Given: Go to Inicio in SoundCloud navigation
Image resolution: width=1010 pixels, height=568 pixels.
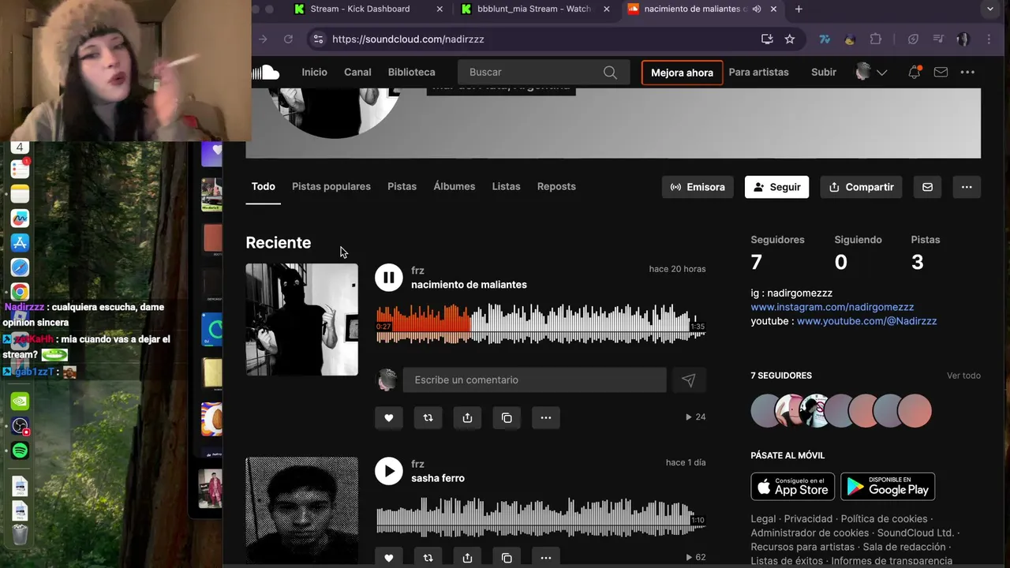Looking at the screenshot, I should (314, 72).
